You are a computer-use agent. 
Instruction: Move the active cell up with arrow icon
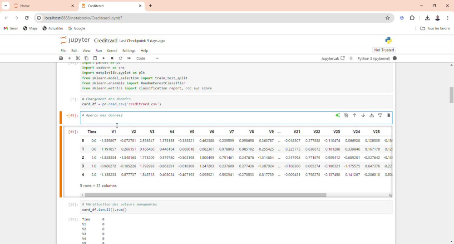click(355, 115)
